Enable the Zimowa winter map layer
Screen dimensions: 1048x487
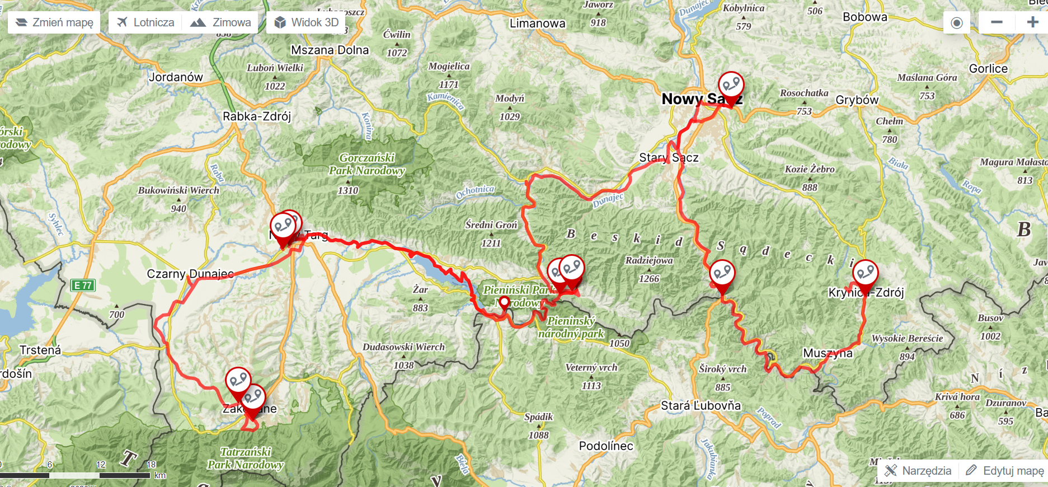220,22
